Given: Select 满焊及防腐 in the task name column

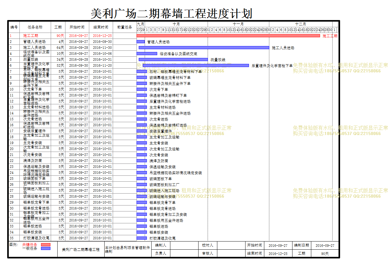Looking at the screenshot, I should (x=33, y=161).
